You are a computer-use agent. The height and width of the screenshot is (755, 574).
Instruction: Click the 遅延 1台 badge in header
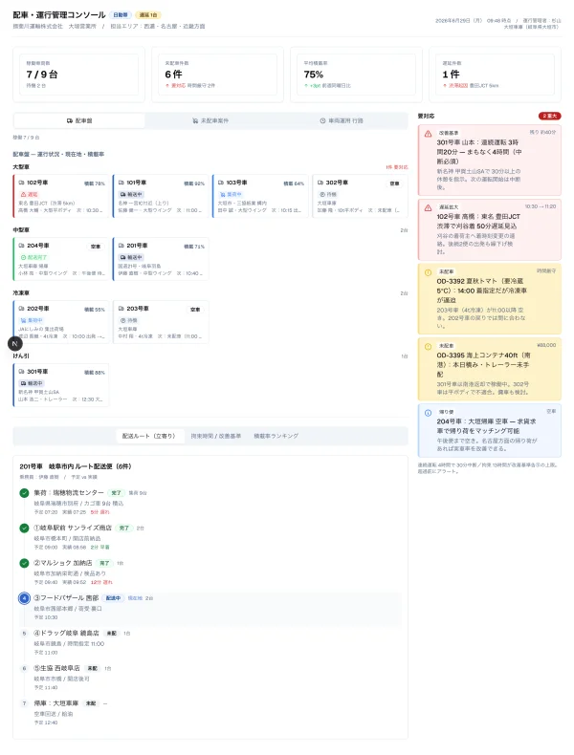(x=148, y=15)
